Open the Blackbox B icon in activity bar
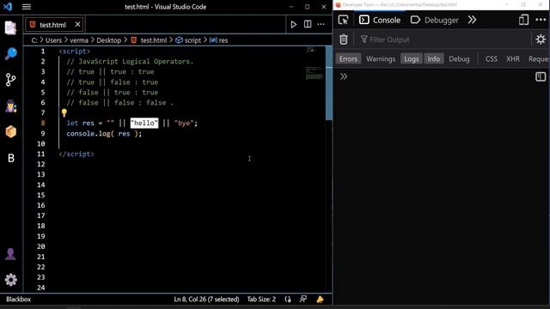The image size is (550, 309). click(11, 158)
